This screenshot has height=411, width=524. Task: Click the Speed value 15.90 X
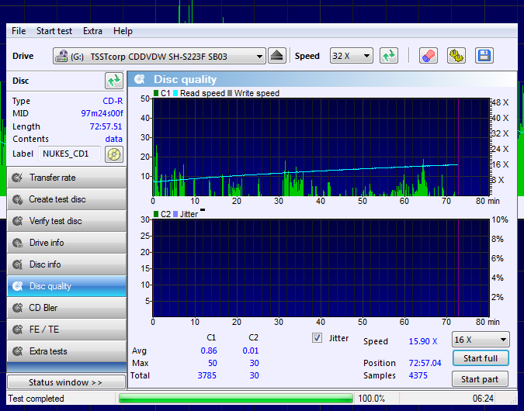coord(423,341)
